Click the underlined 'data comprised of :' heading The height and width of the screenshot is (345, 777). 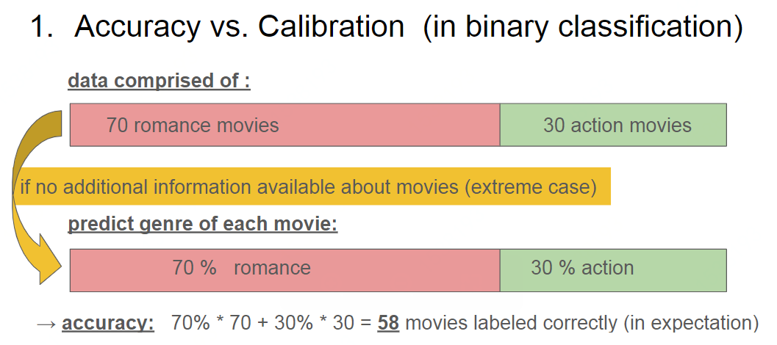[x=159, y=81]
